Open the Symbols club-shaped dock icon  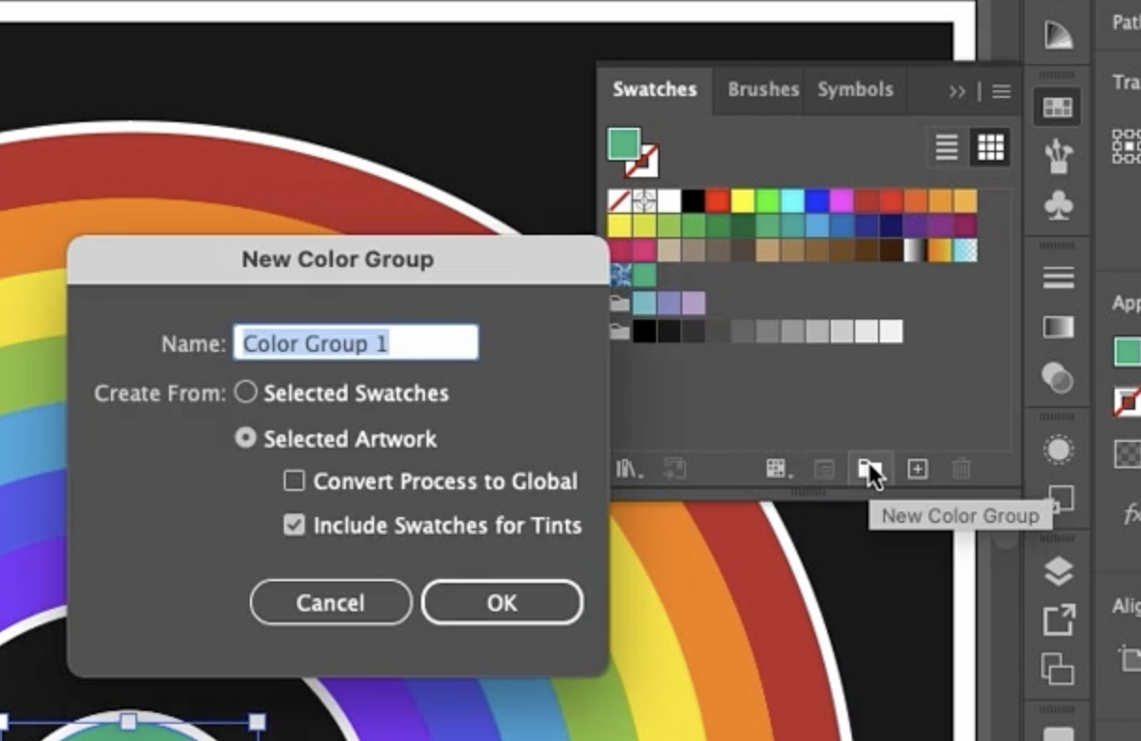coord(1059,206)
